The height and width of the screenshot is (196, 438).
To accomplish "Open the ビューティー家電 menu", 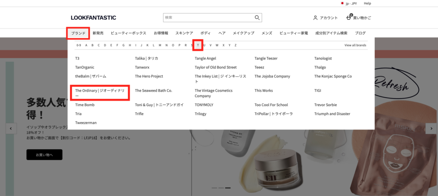I will point(293,33).
